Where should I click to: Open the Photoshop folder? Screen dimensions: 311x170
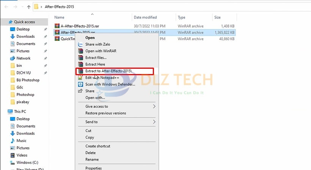(x=25, y=95)
